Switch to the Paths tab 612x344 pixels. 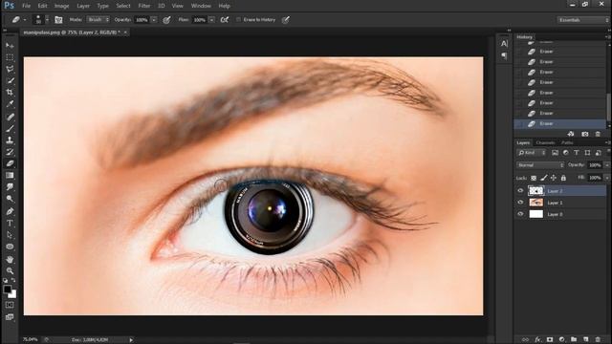click(567, 142)
